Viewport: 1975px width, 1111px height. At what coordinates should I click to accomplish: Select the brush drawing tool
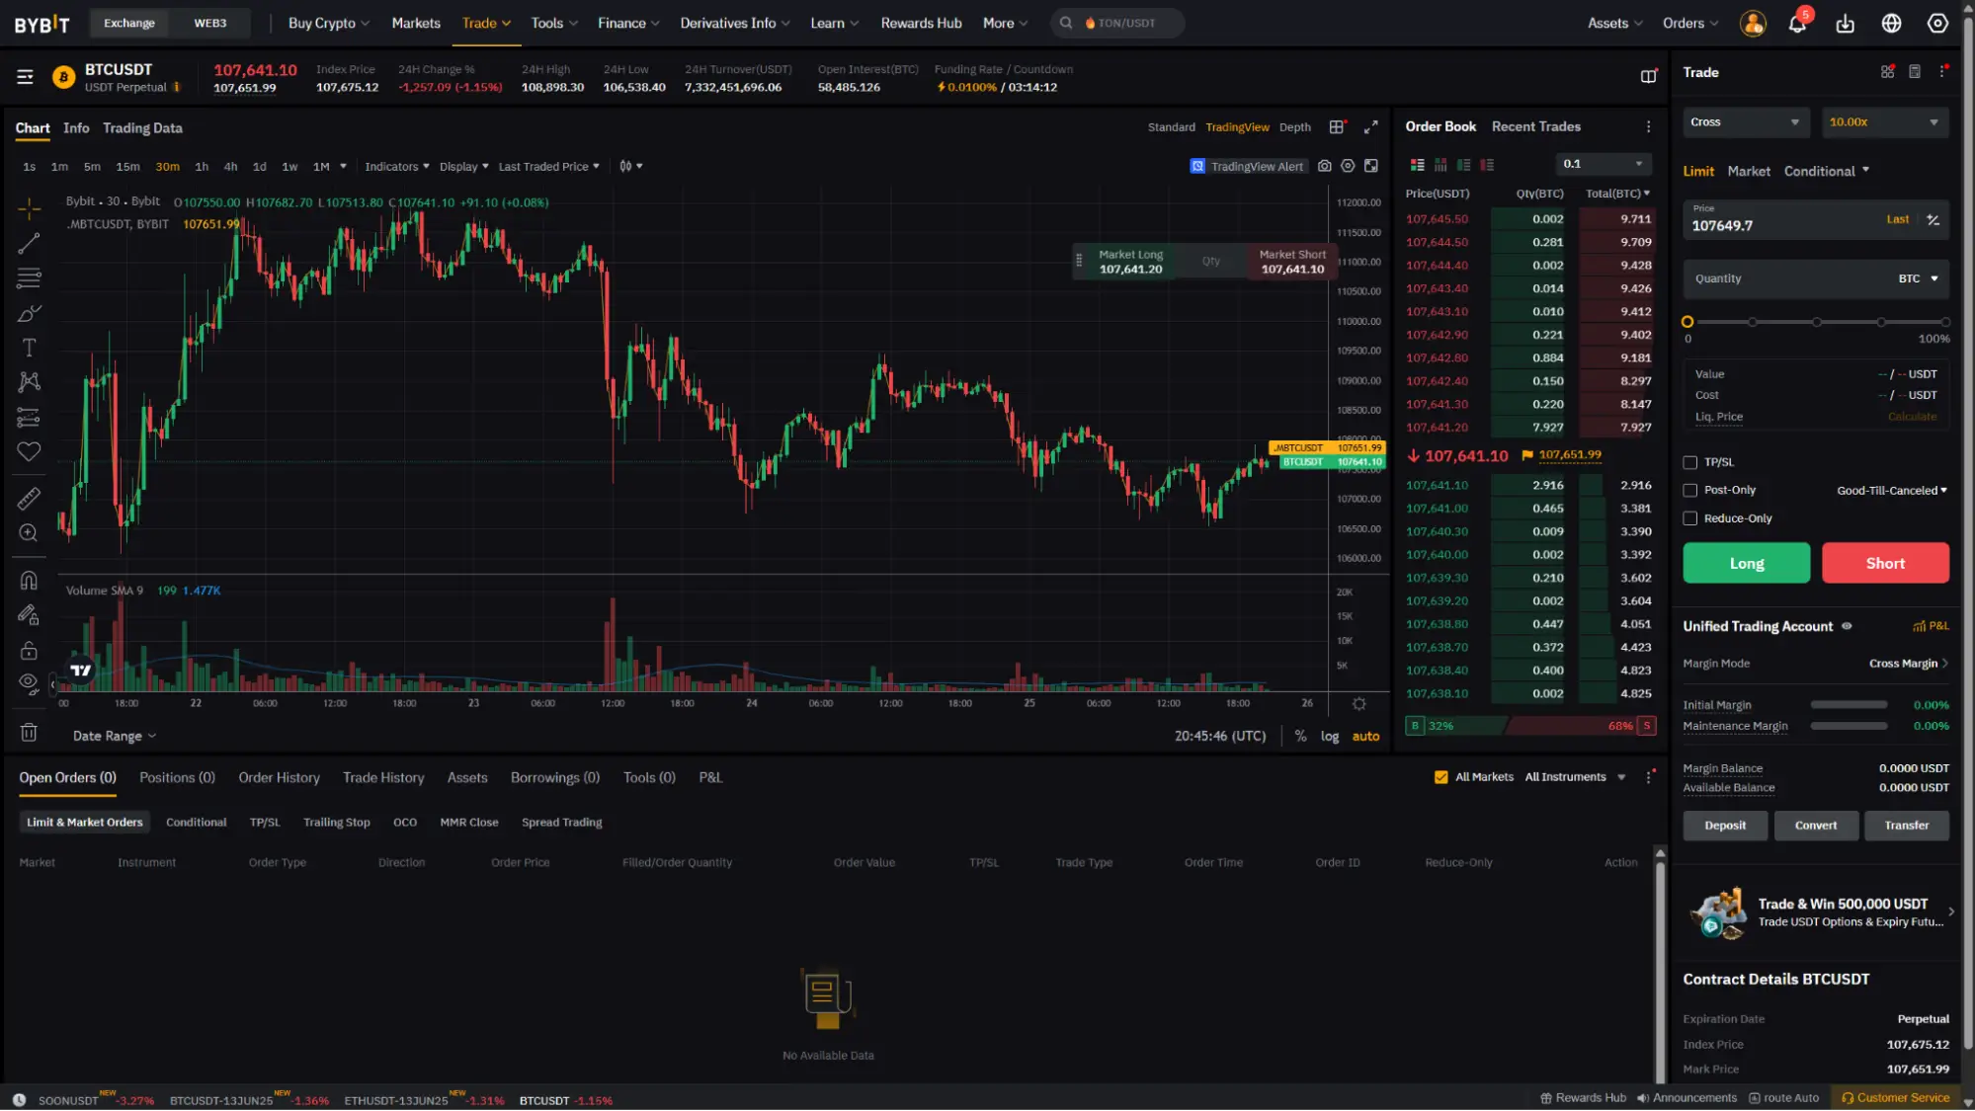click(x=29, y=313)
